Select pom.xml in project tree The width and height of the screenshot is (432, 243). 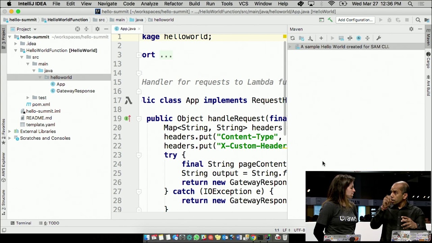pyautogui.click(x=38, y=104)
